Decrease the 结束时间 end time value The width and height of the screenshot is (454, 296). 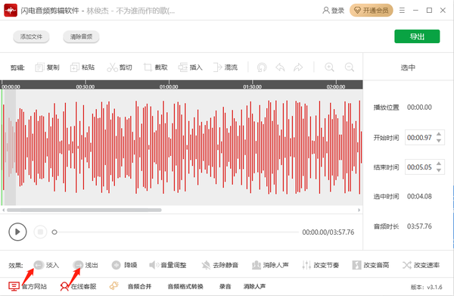point(439,170)
